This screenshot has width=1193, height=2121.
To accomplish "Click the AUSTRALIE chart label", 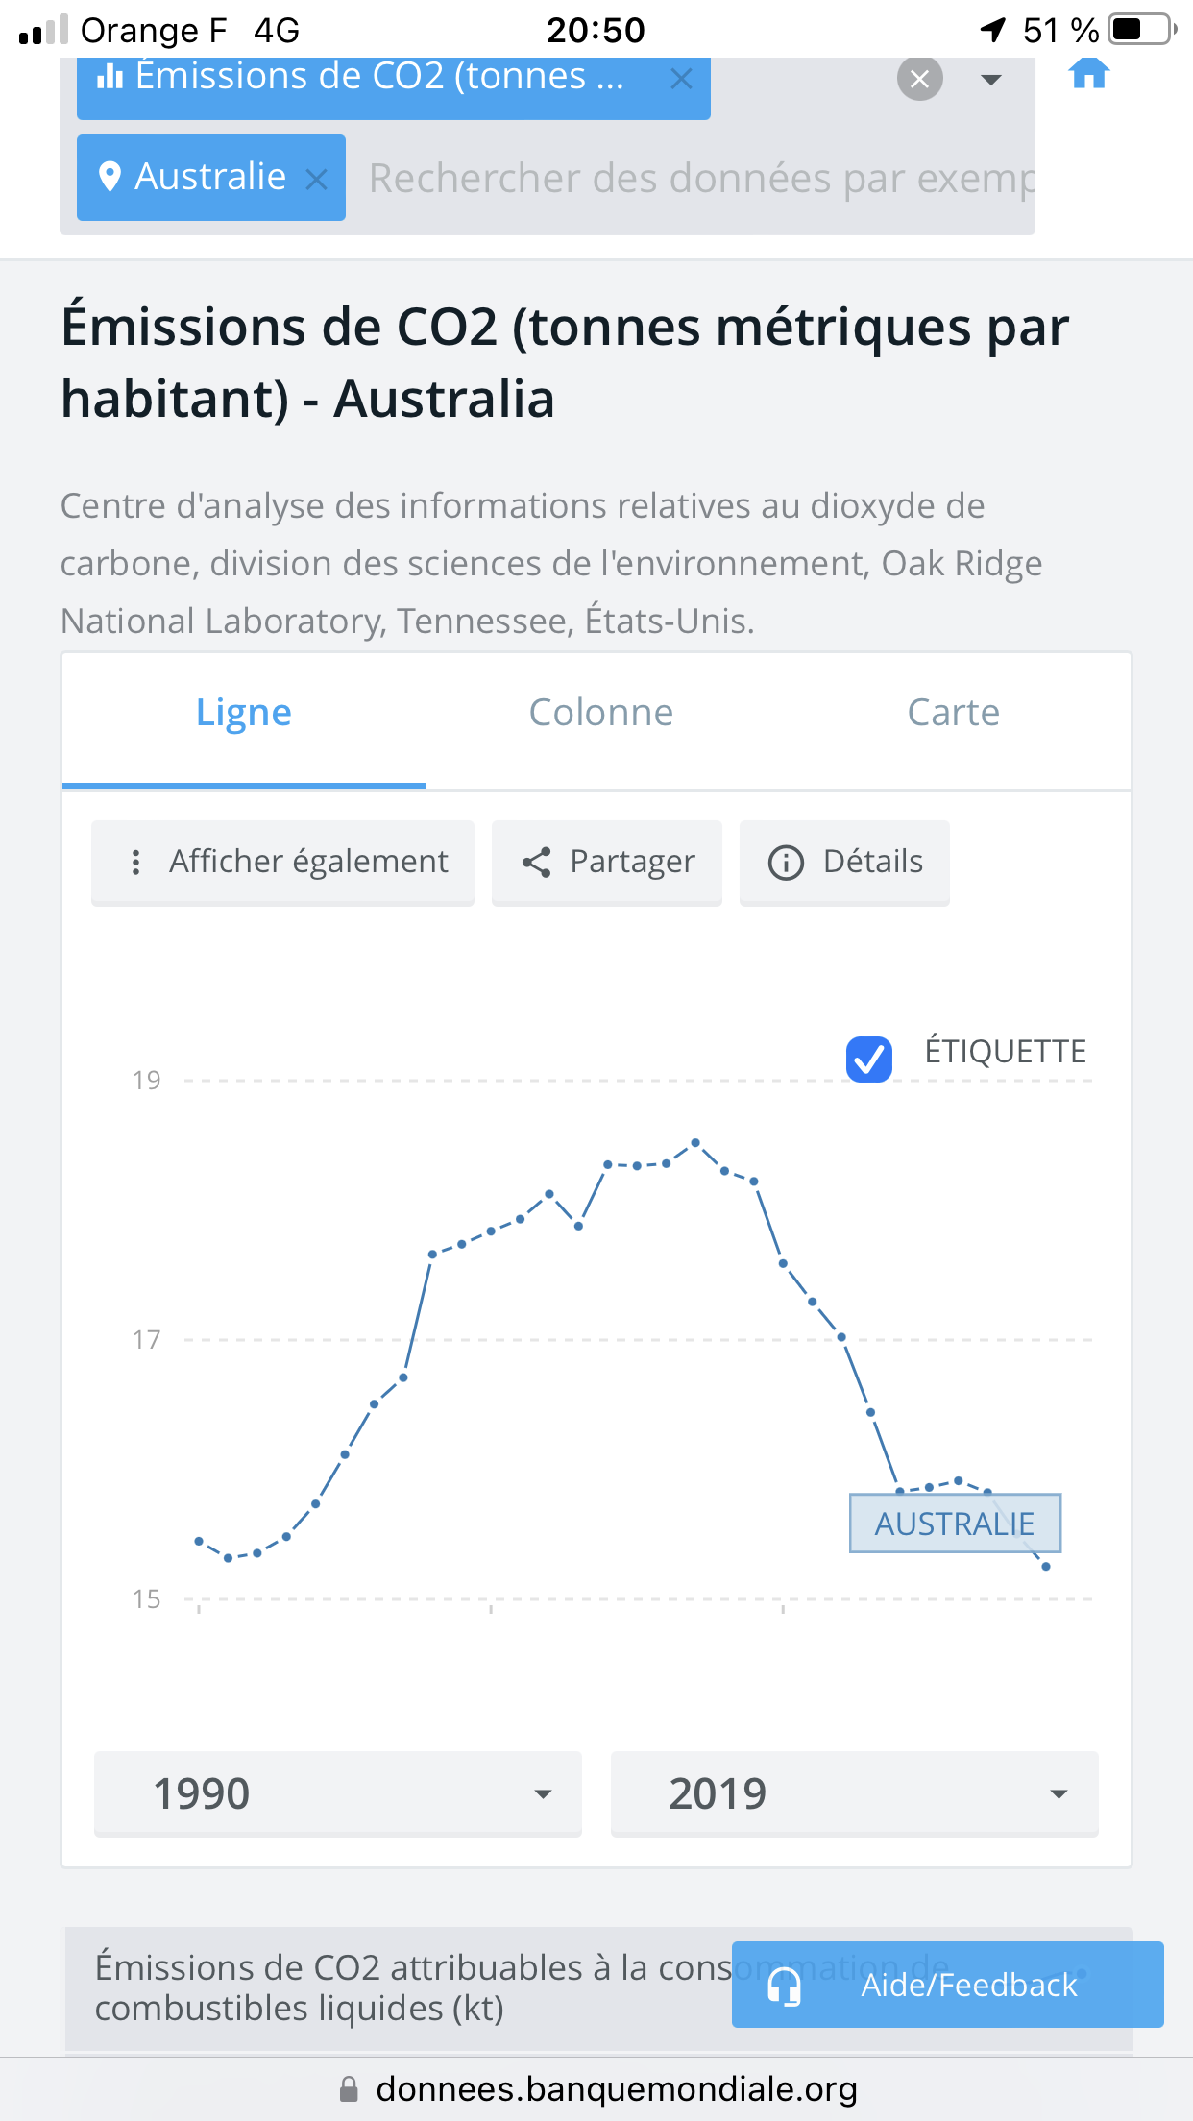I will point(955,1524).
